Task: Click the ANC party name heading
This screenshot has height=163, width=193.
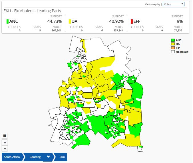Action: click(x=14, y=21)
